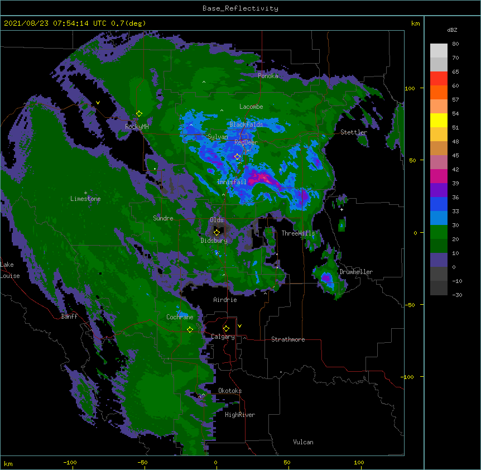Click the Strathmore label
The image size is (481, 470).
coord(288,339)
